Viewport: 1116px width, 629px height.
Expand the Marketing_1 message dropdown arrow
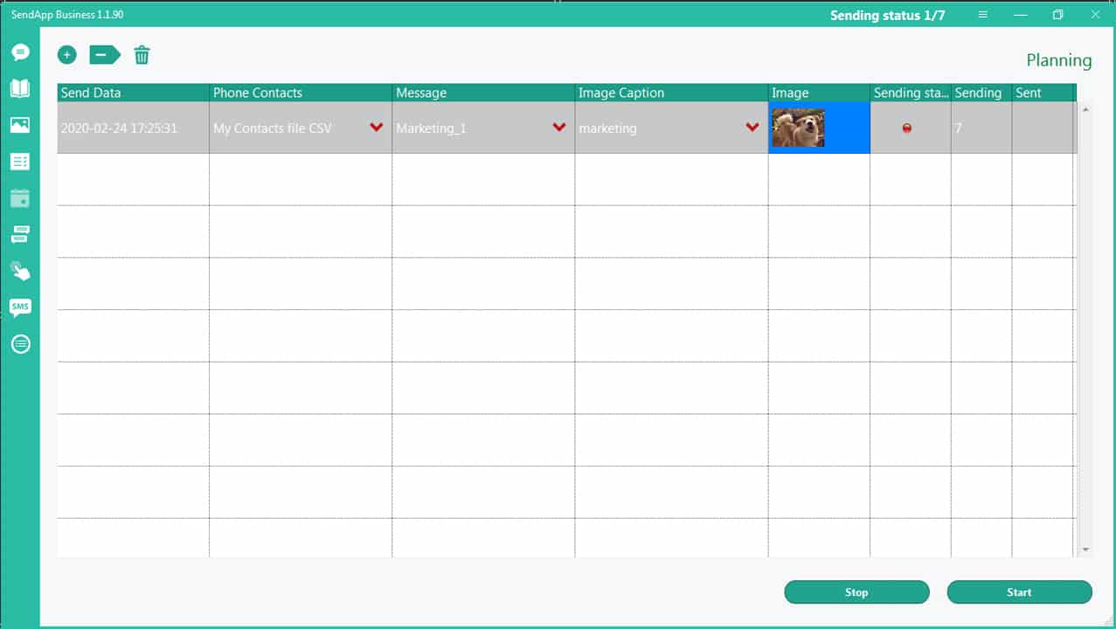point(559,128)
